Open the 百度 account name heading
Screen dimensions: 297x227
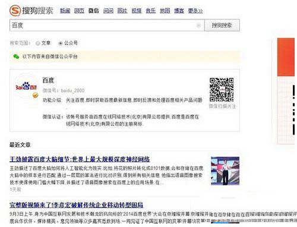48,80
